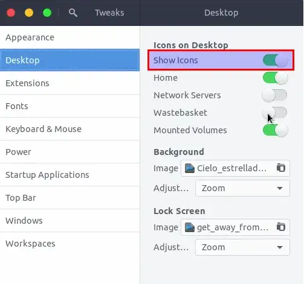
Task: Open the Background Adjustment Zoom dropdown
Action: point(242,188)
